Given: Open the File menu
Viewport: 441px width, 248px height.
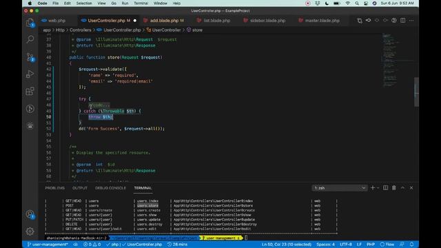Looking at the screenshot, I should (55, 3).
